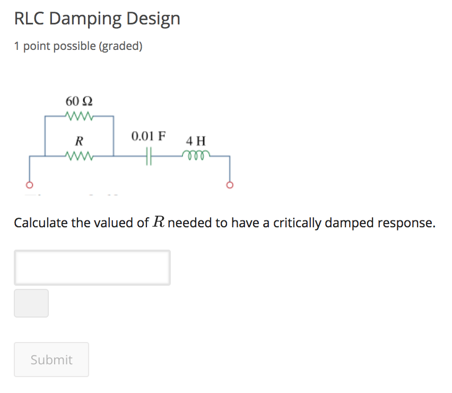Screen dimensions: 452x393
Task: Click the parallel branch junction wire
Action: coord(114,135)
